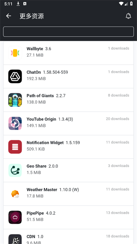
Task: Tap the PipePipe app icon
Action: click(x=15, y=217)
